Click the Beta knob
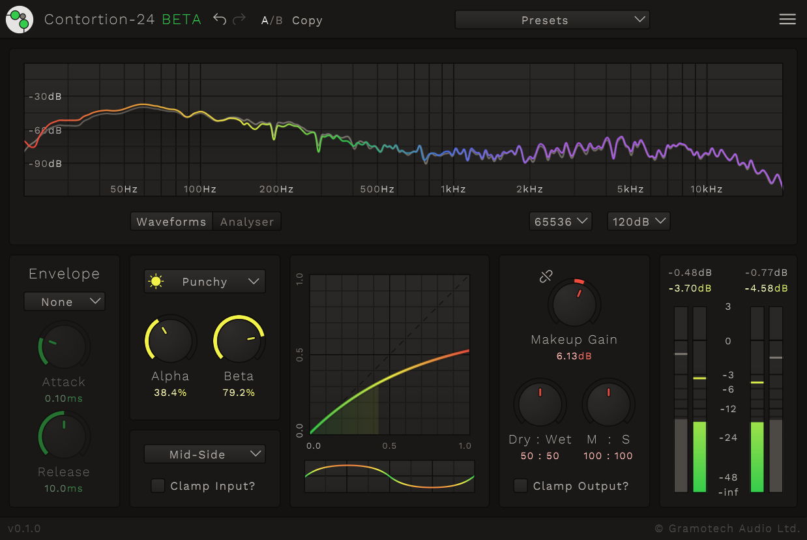The image size is (807, 540). click(239, 340)
